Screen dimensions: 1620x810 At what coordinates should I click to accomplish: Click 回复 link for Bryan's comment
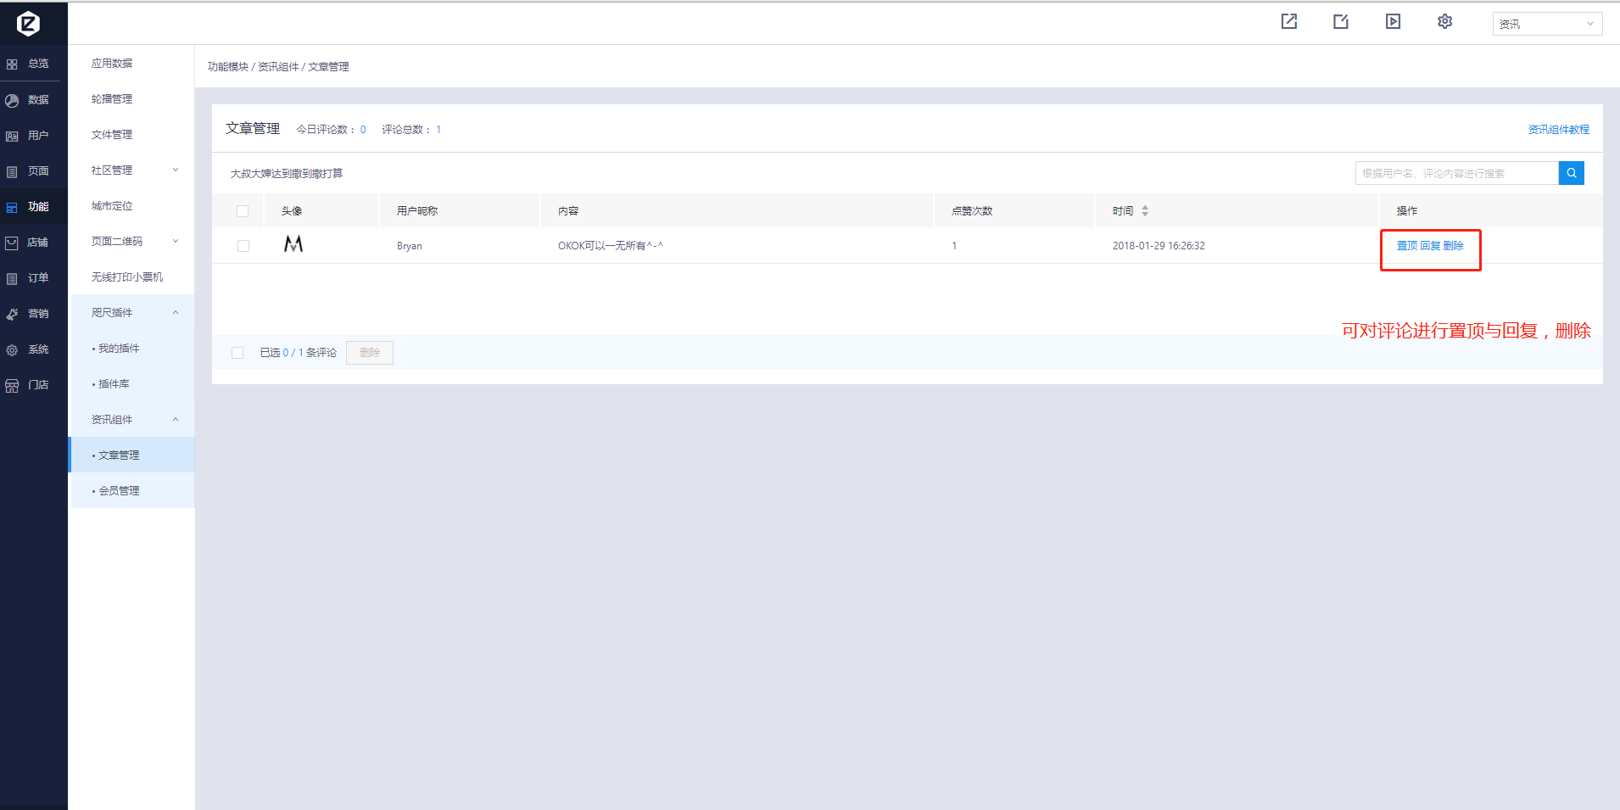(x=1430, y=246)
